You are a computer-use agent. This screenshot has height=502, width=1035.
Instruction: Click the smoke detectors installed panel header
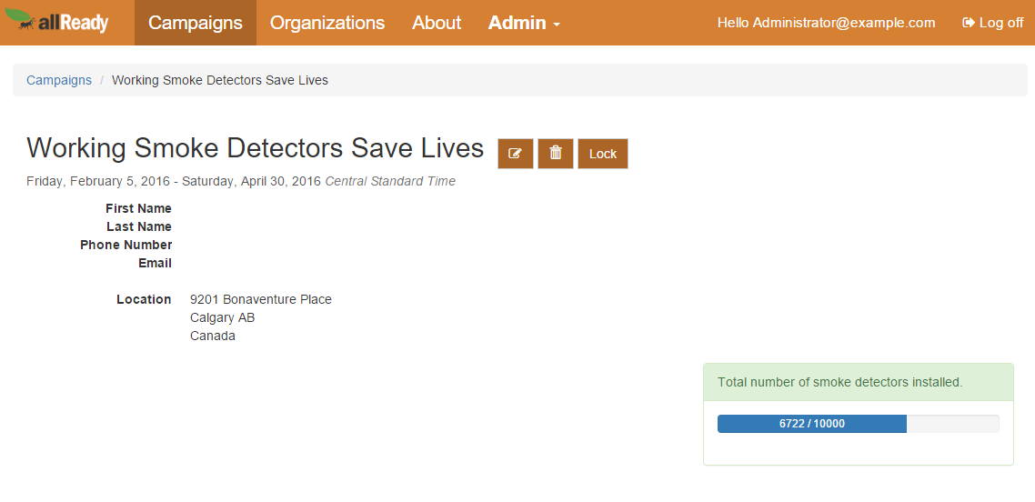839,382
